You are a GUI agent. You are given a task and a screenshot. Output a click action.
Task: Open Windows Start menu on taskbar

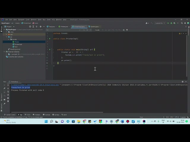[46, 121]
